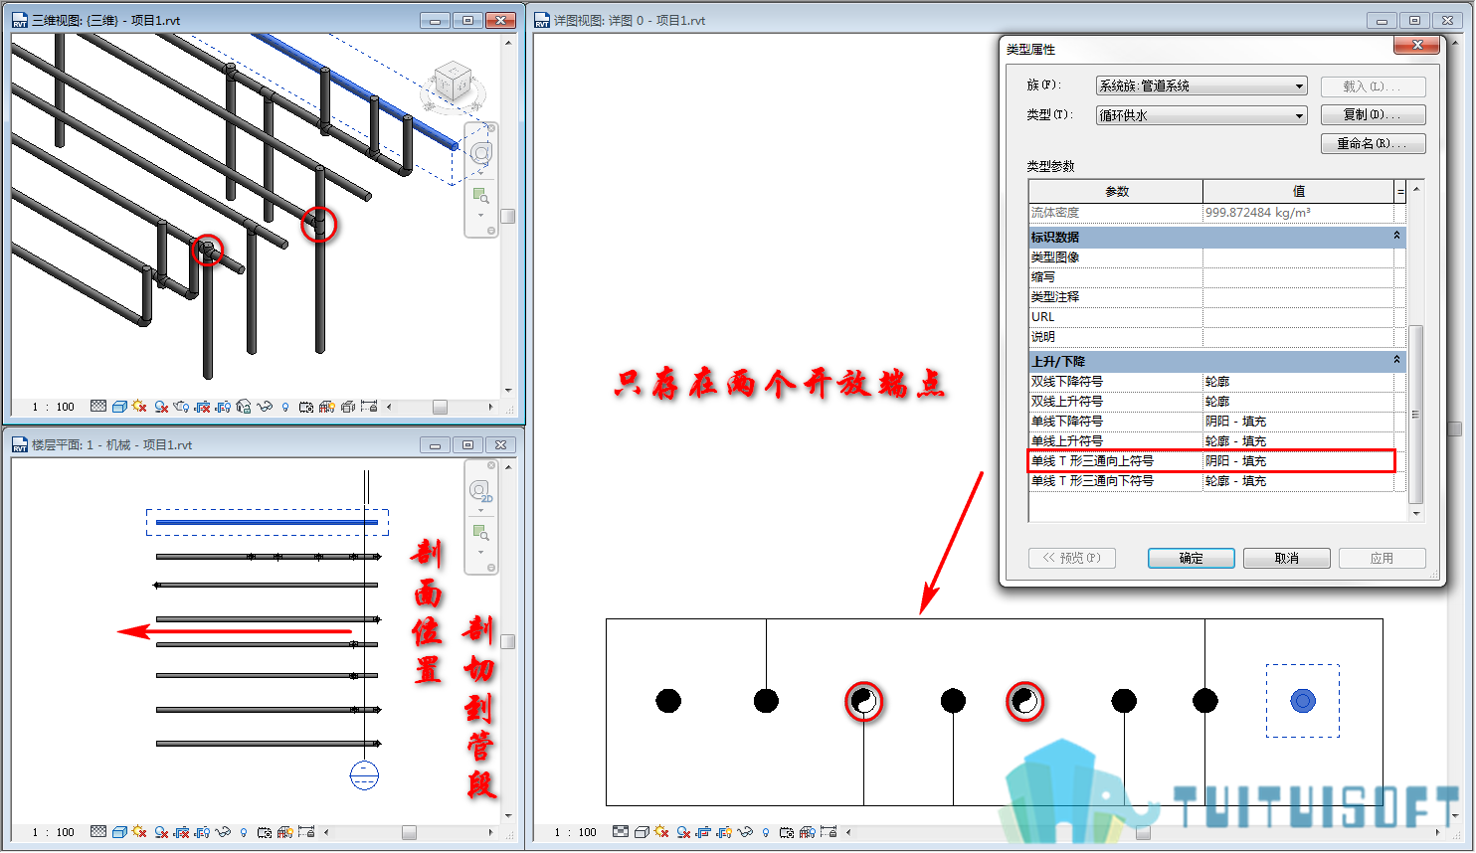Screen dimensions: 1476x853
Task: Toggle Crop View in floor plan view bar
Action: (182, 832)
